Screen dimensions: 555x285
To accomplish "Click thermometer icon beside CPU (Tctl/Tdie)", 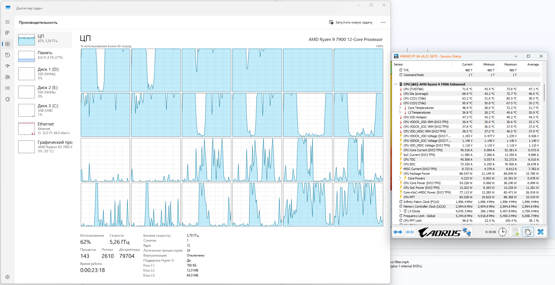I will pyautogui.click(x=401, y=89).
